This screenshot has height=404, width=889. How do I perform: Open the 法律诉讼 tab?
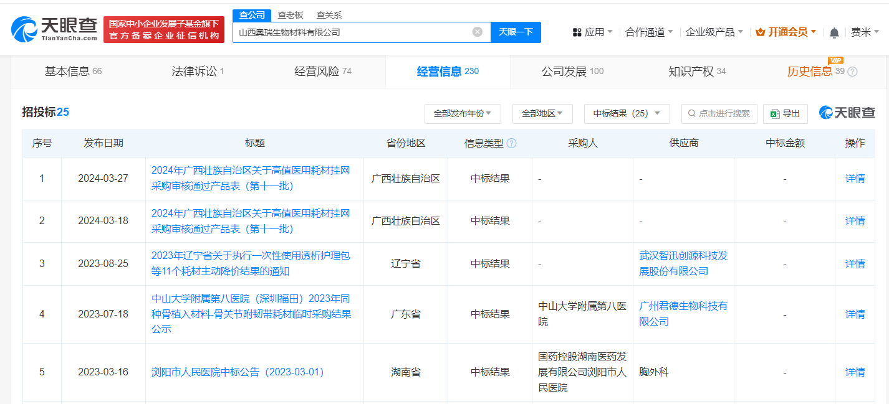tap(196, 71)
